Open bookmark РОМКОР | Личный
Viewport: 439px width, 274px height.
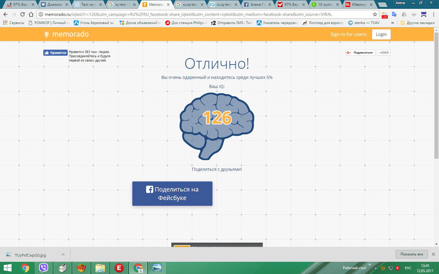tap(49, 23)
